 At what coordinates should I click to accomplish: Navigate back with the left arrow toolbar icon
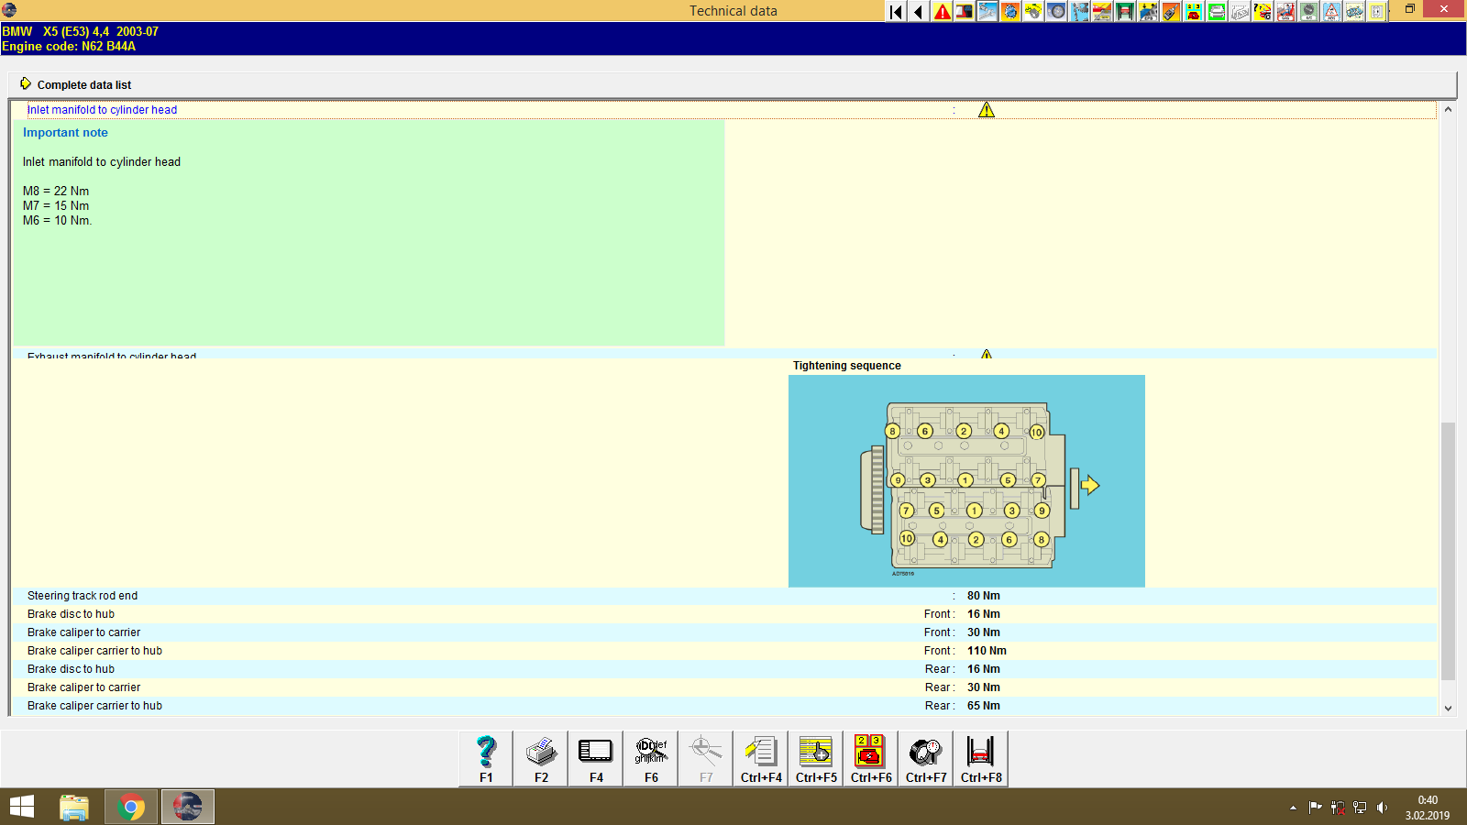pos(917,11)
